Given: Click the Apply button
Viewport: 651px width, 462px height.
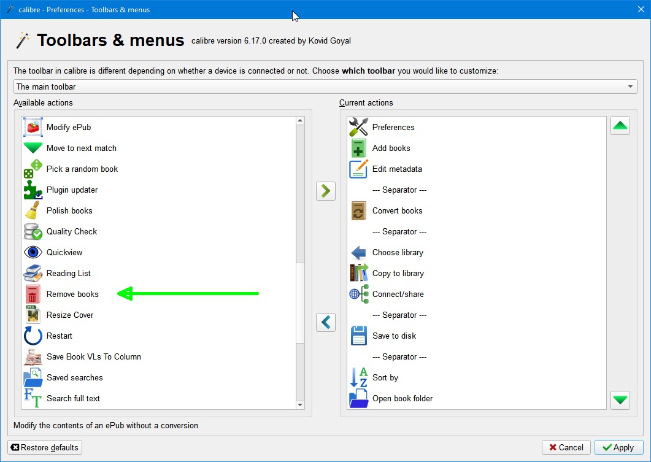Looking at the screenshot, I should click(618, 447).
